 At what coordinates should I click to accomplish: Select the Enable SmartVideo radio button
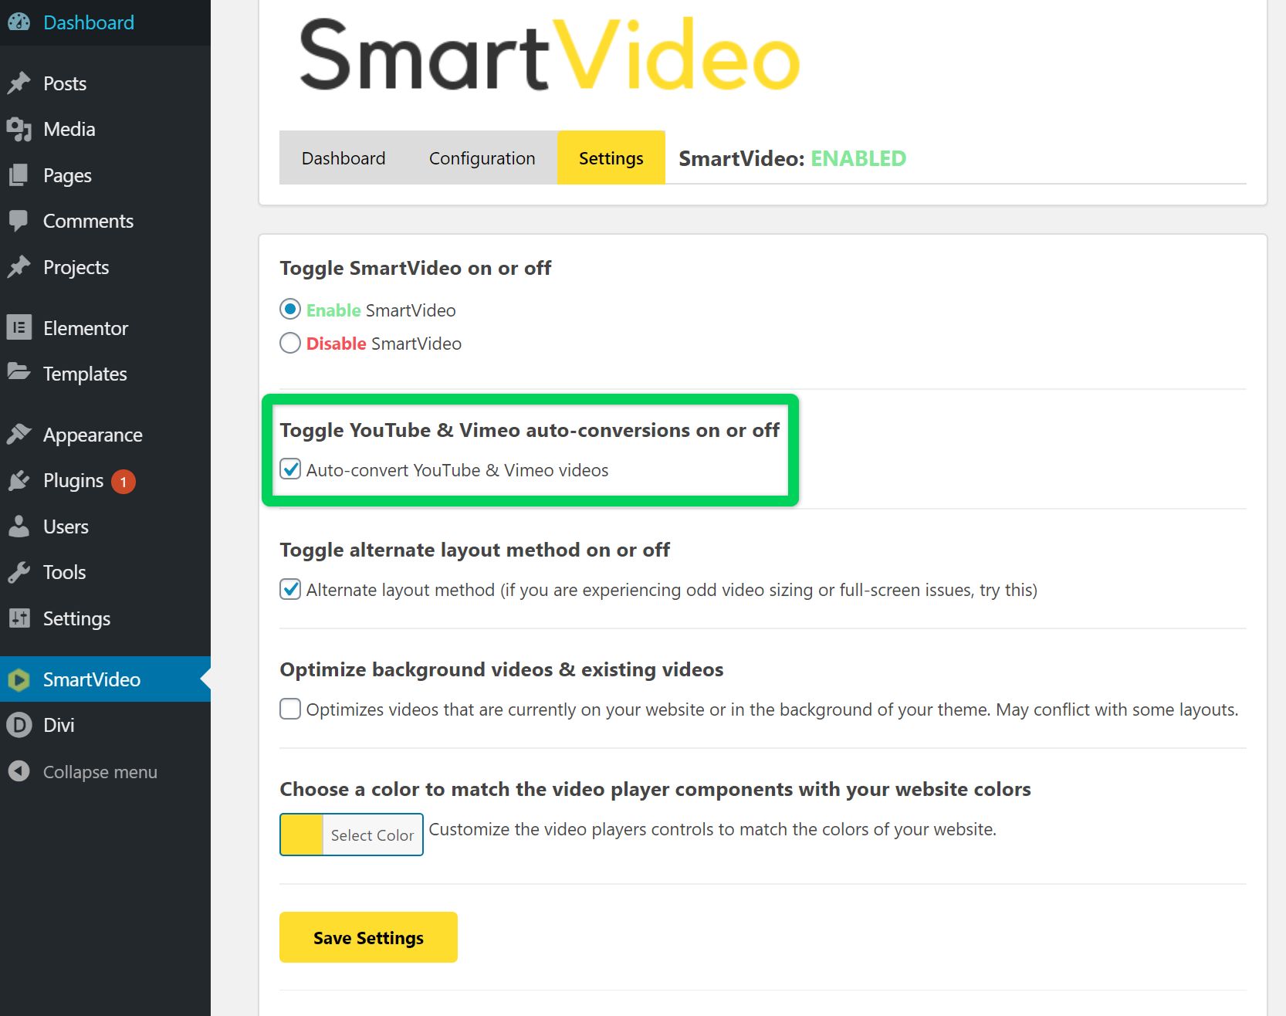(289, 310)
